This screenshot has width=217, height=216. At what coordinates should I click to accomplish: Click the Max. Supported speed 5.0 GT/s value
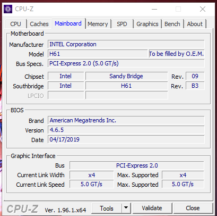coord(183,184)
